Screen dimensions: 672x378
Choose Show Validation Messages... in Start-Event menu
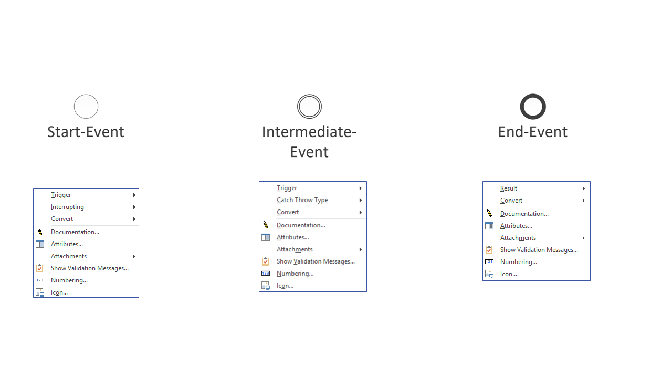[x=89, y=268]
